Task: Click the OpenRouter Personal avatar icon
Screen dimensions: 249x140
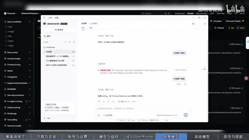Action: (5, 13)
